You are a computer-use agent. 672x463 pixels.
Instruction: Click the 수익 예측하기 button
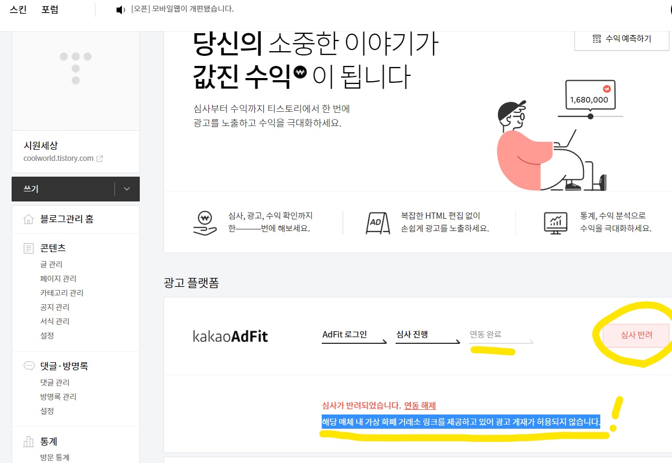pos(622,38)
